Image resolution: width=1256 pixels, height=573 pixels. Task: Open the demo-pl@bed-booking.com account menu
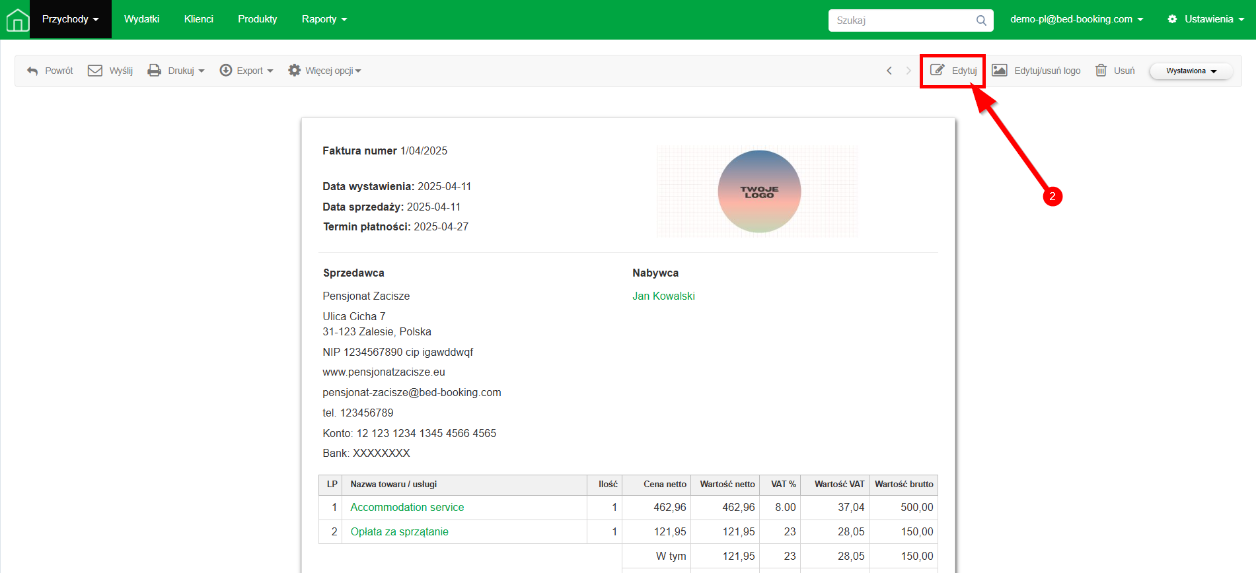1076,19
